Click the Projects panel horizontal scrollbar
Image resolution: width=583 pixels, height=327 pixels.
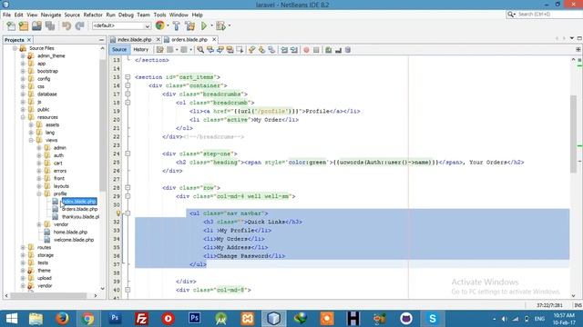pos(48,295)
